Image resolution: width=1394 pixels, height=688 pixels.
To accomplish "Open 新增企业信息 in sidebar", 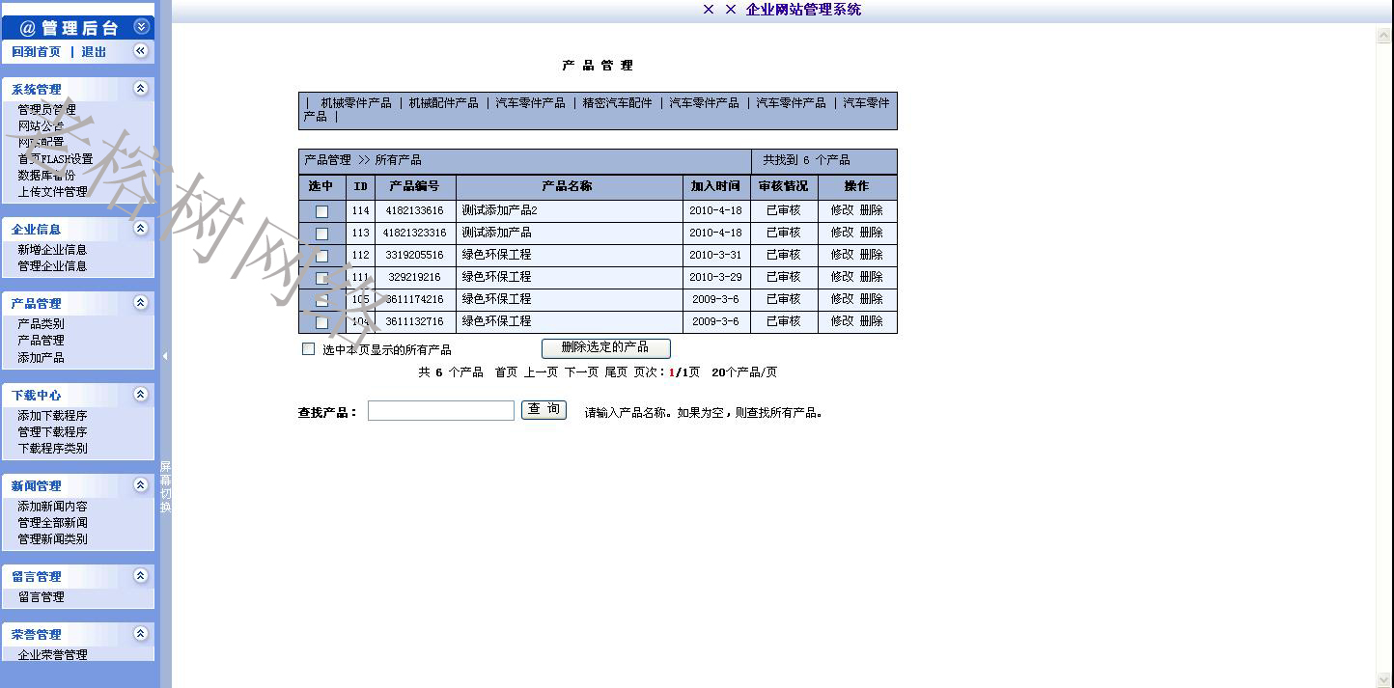I will coord(52,250).
